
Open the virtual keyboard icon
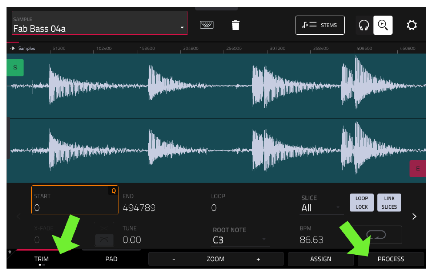(207, 25)
